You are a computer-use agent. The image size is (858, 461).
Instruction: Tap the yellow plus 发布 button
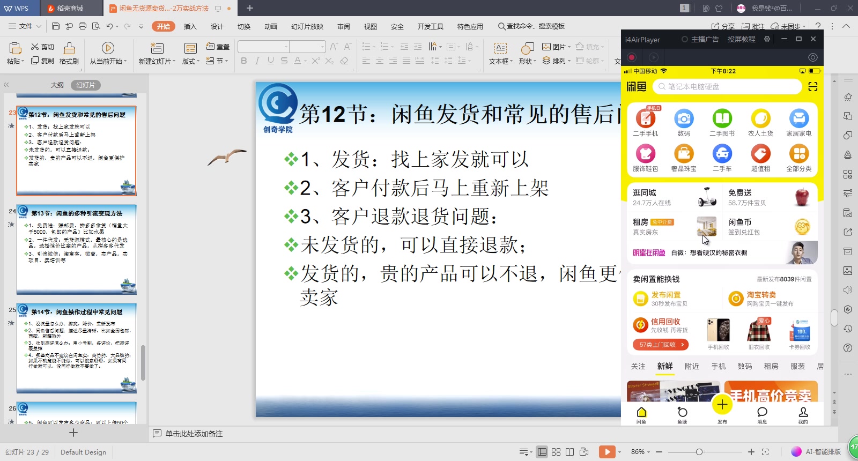(x=722, y=404)
